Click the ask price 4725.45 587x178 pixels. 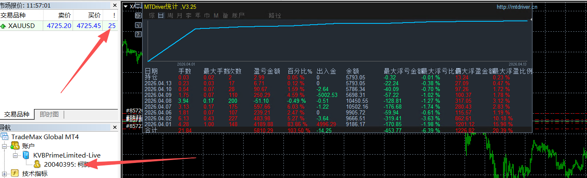point(89,26)
